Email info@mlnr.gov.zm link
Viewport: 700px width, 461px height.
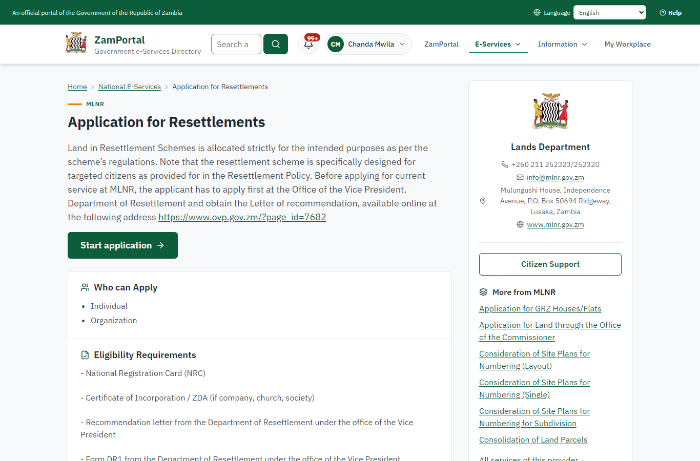555,177
